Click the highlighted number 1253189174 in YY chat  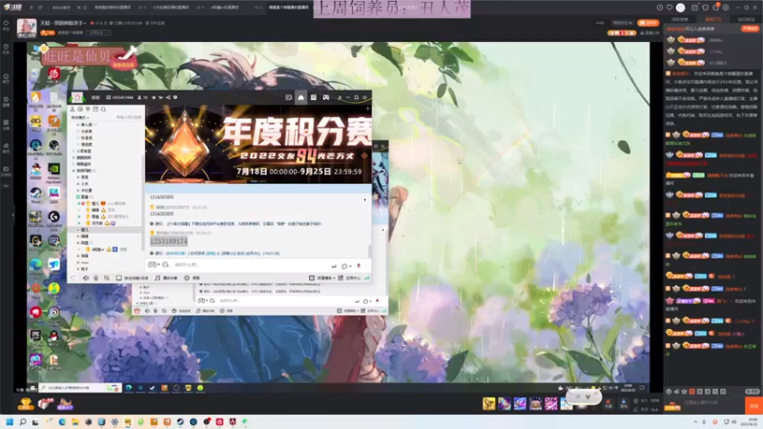169,241
